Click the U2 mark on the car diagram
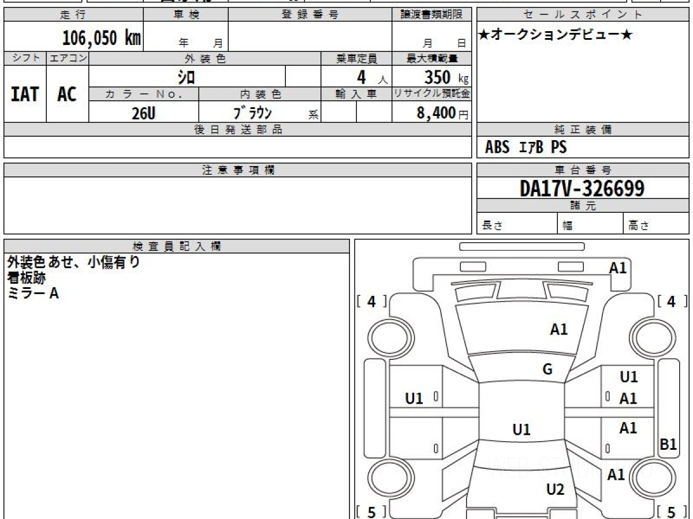This screenshot has width=693, height=519. pyautogui.click(x=555, y=490)
